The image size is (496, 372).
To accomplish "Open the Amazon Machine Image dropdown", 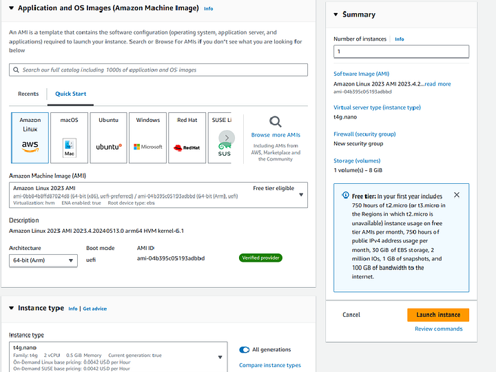I will (x=301, y=194).
